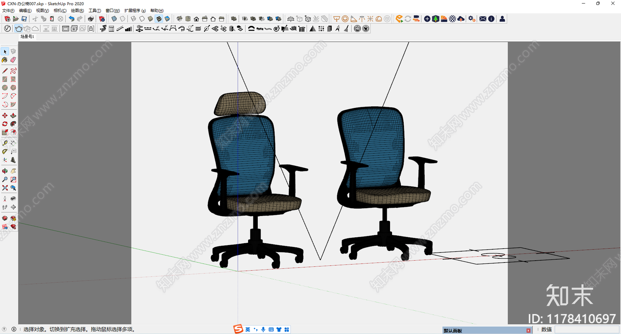Select the Follow Me tool
This screenshot has height=334, width=621.
13,124
